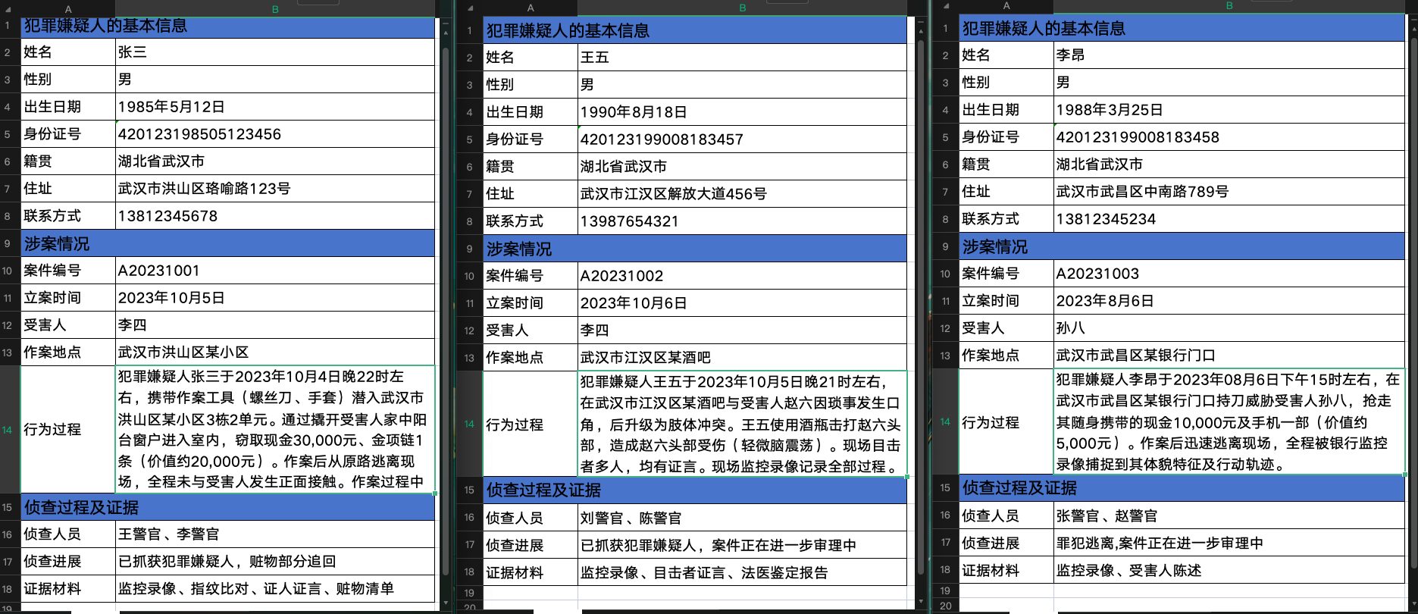Click the name cell 王五

[x=742, y=58]
